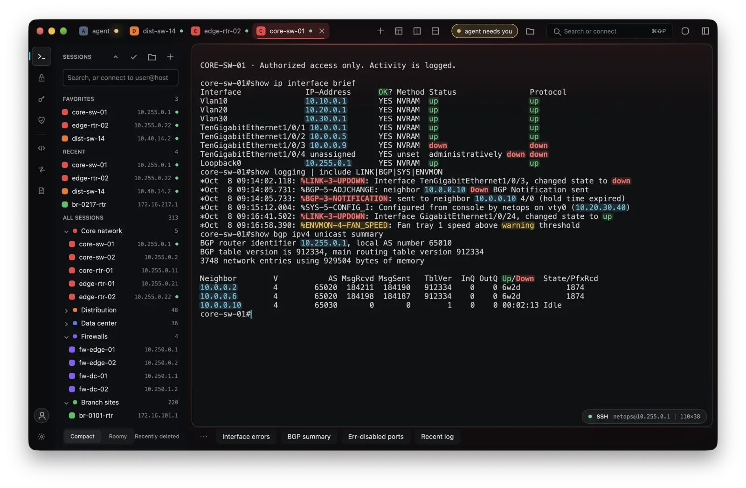Image resolution: width=746 pixels, height=488 pixels.
Task: Run the BGP summary snippet
Action: point(309,437)
